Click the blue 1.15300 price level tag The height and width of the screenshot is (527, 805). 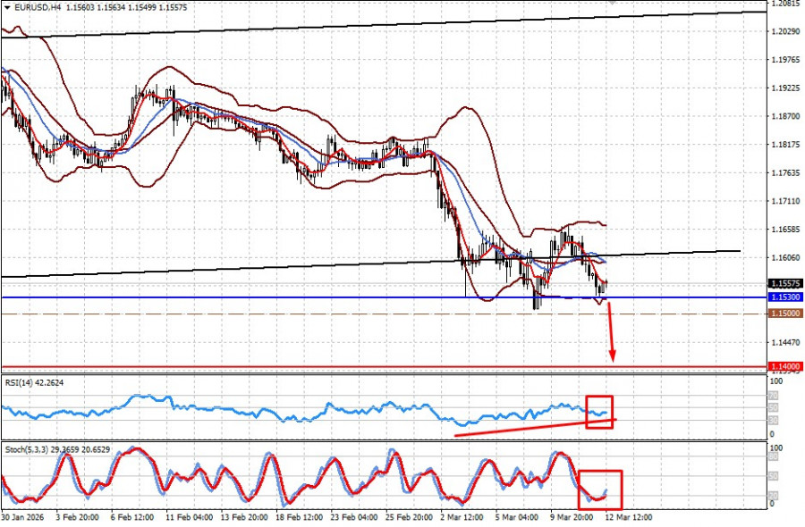[x=785, y=297]
